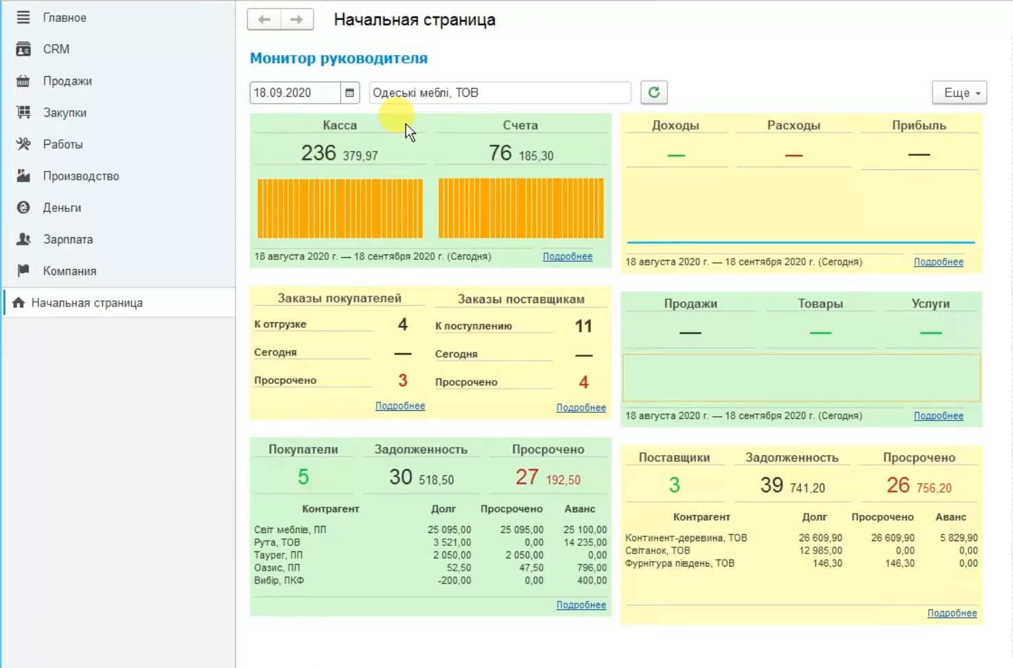Click the Производство factory icon

(23, 176)
